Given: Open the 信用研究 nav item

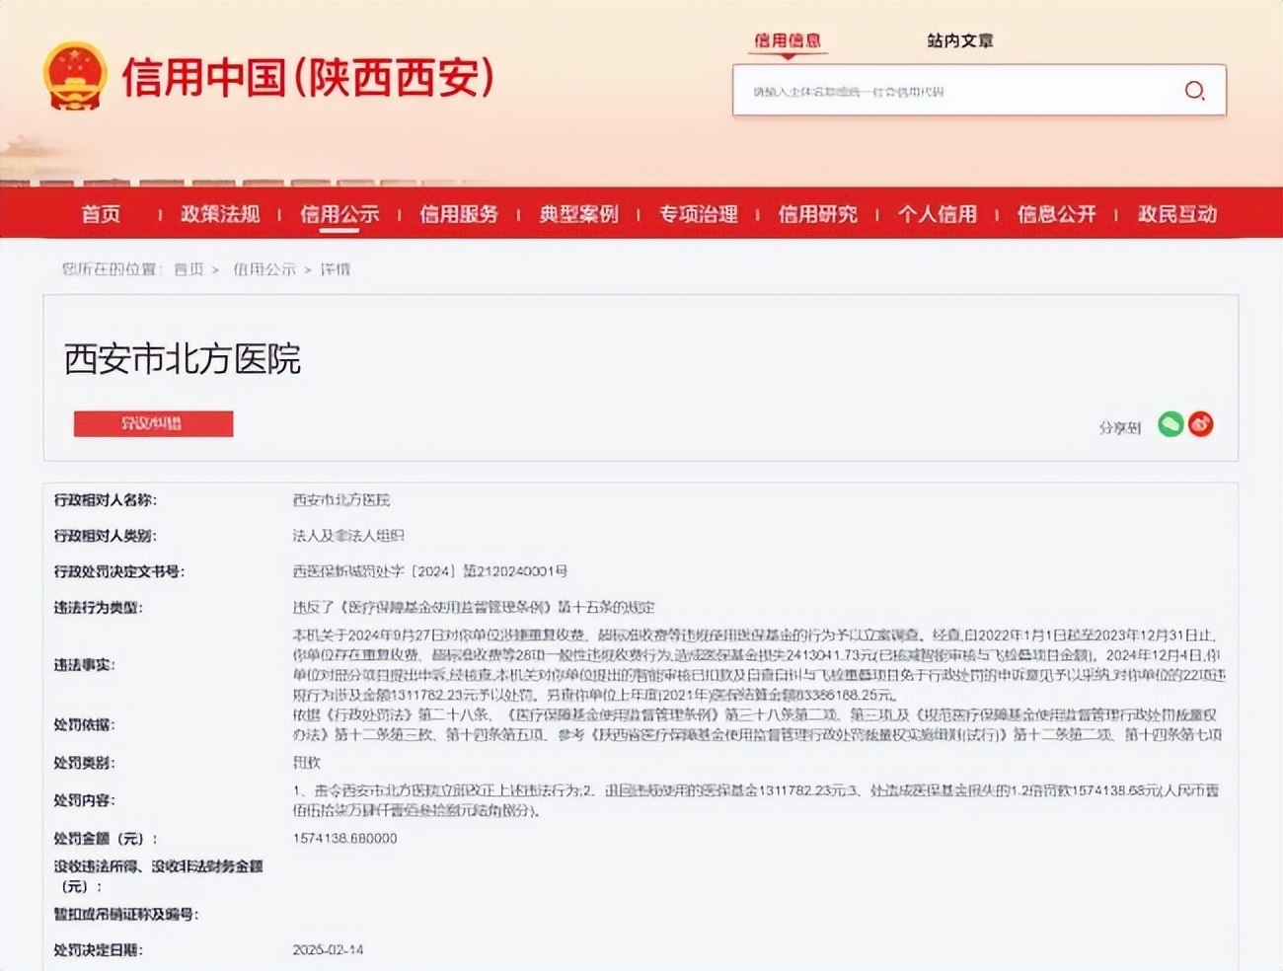Looking at the screenshot, I should [x=817, y=214].
